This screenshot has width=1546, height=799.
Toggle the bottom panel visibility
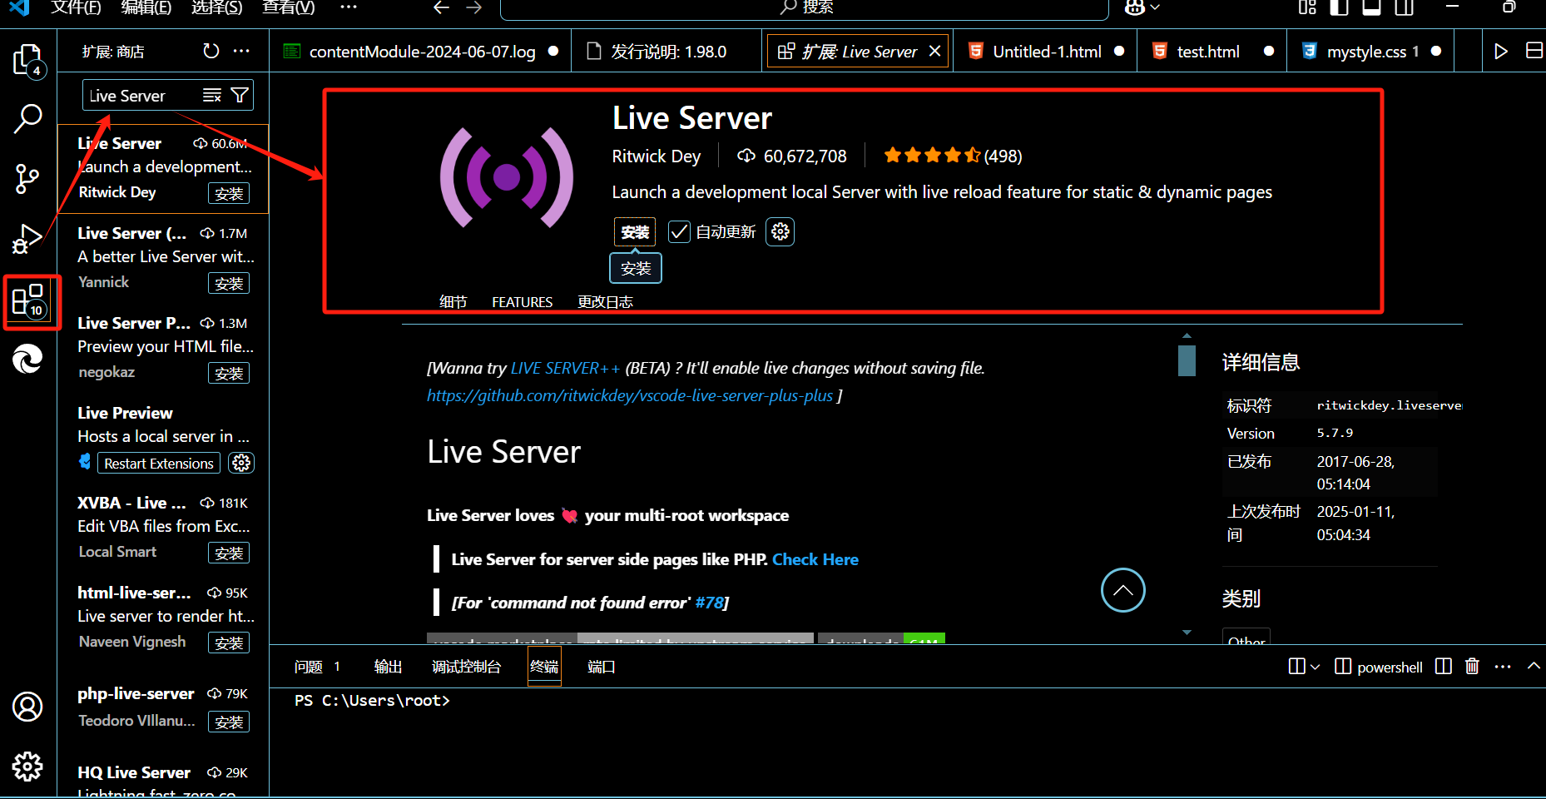[1371, 7]
